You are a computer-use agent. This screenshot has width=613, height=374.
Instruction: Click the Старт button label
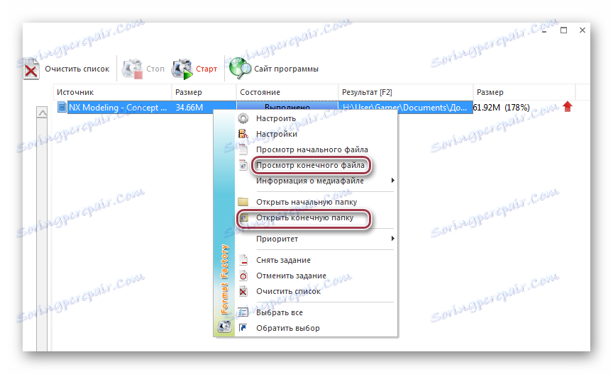(206, 69)
